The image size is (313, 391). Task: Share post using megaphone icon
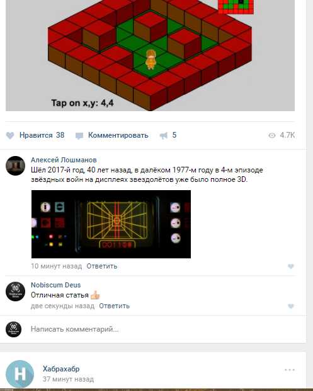point(164,136)
